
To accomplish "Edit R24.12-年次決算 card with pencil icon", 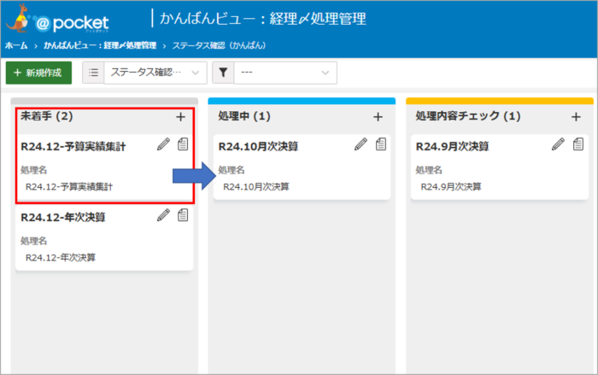I will (164, 215).
